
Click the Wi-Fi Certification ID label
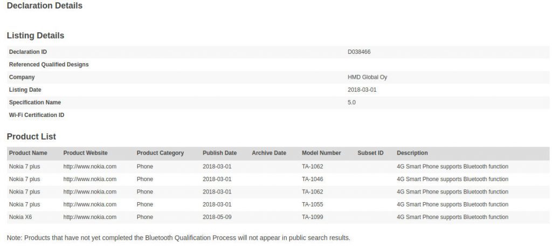point(37,115)
